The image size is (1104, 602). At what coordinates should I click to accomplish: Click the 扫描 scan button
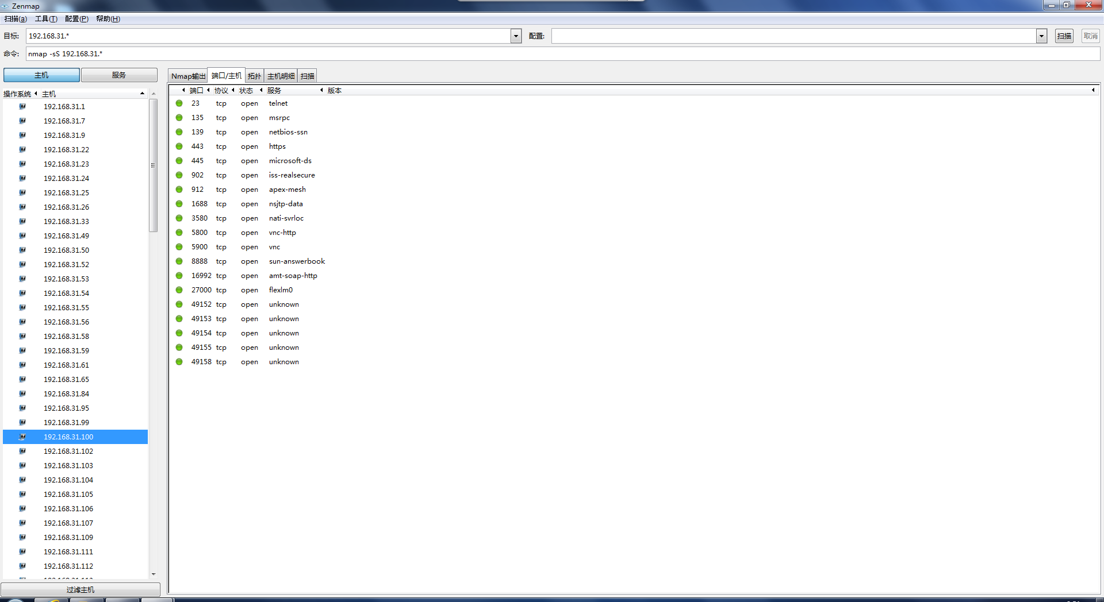coord(1064,36)
